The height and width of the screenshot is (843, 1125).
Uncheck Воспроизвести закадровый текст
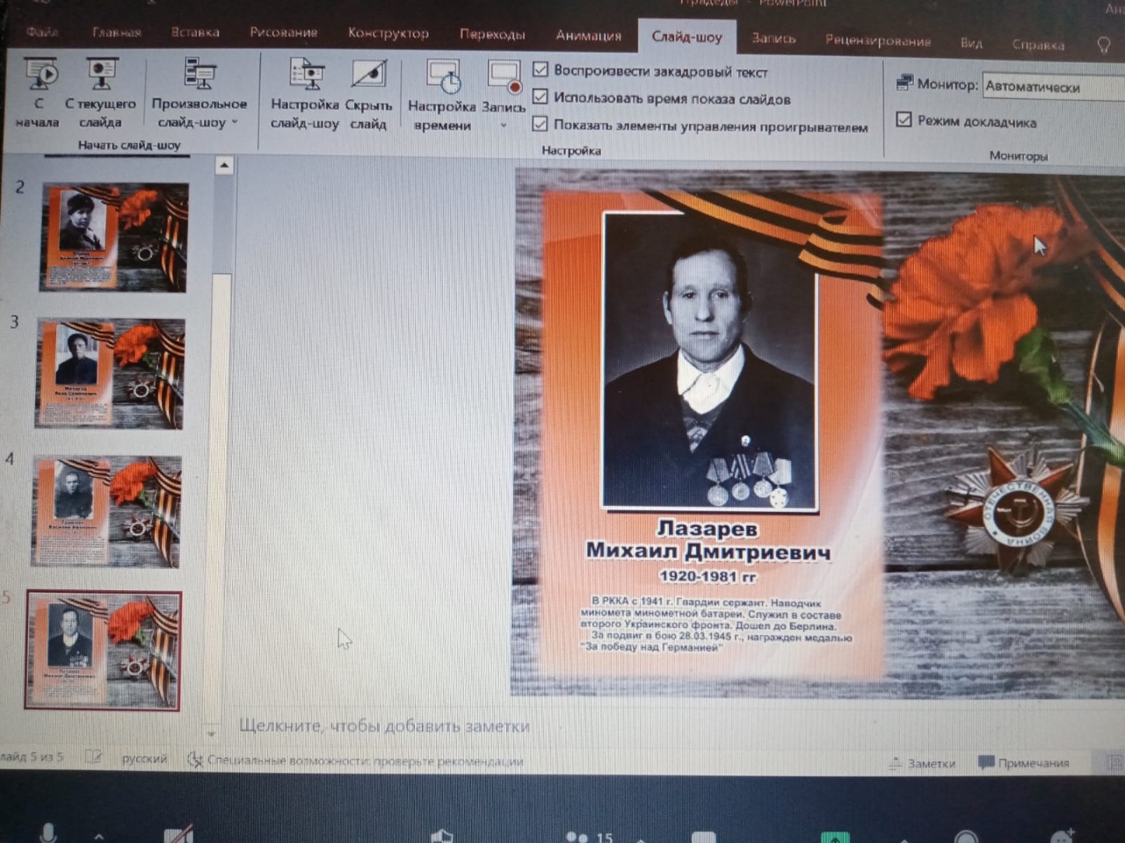pos(541,69)
